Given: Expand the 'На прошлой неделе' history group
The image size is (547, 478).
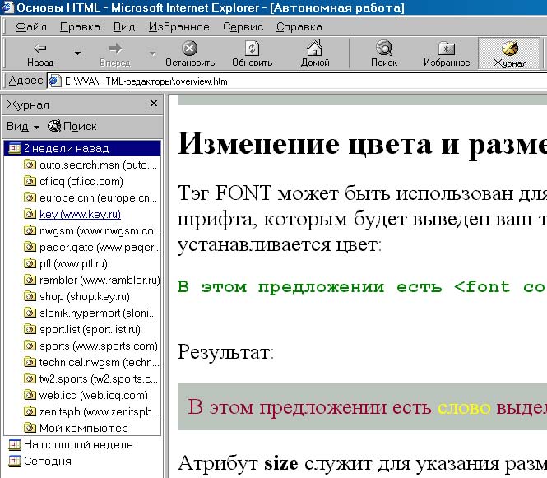Looking at the screenshot, I should click(x=71, y=444).
